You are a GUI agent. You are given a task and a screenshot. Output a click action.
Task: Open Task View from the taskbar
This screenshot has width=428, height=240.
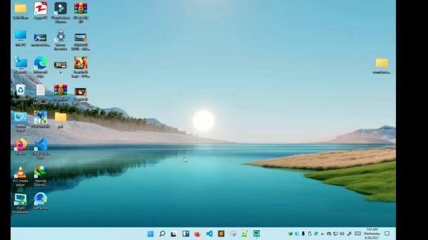[174, 234]
